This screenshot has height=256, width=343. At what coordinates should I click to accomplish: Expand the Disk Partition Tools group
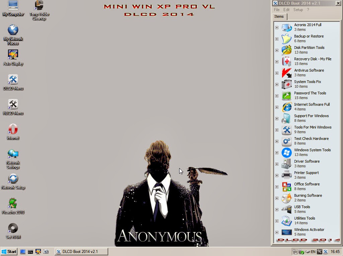pos(277,50)
